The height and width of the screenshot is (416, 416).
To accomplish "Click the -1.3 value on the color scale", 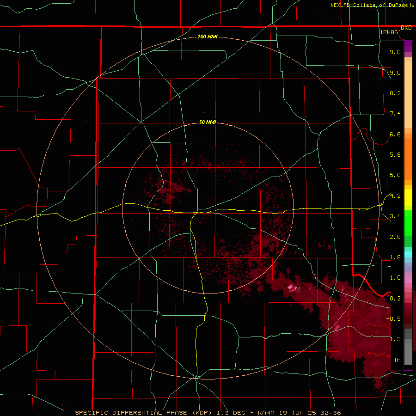I will click(393, 339).
